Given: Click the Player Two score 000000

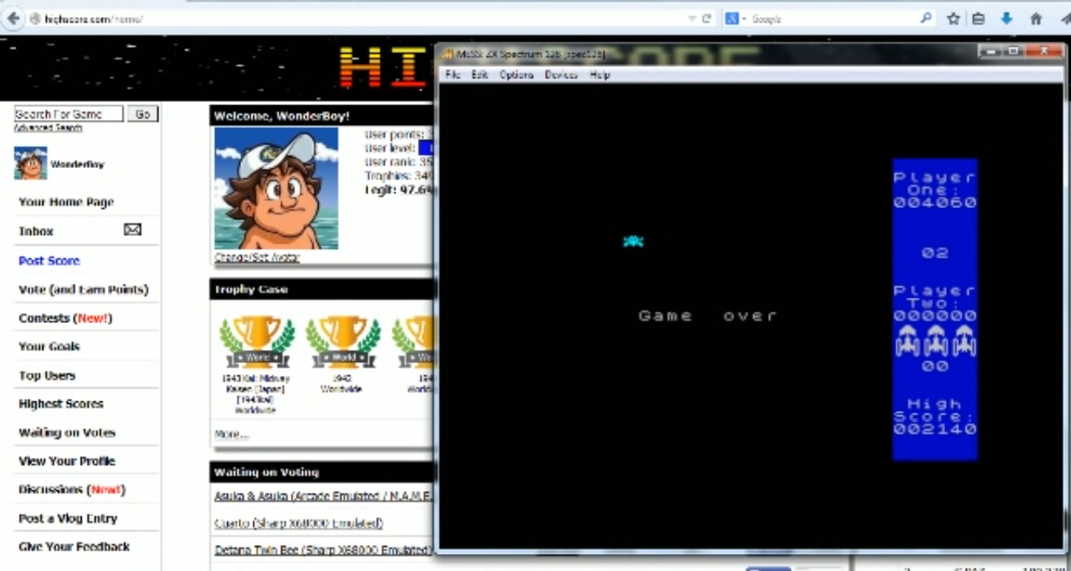Looking at the screenshot, I should [935, 316].
